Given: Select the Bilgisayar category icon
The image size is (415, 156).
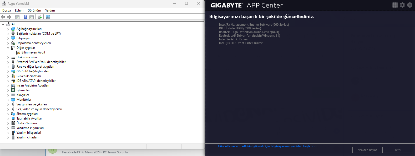Looking at the screenshot, I should tap(13, 38).
